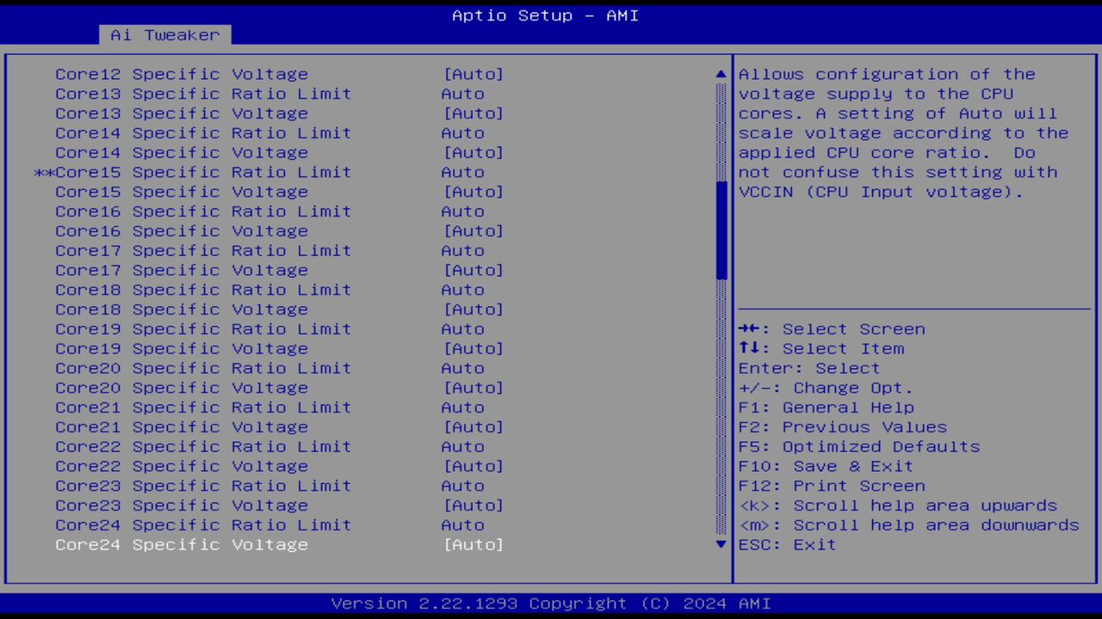Viewport: 1102px width, 619px height.
Task: Select Core22 Specific Ratio Limit label
Action: click(x=203, y=447)
